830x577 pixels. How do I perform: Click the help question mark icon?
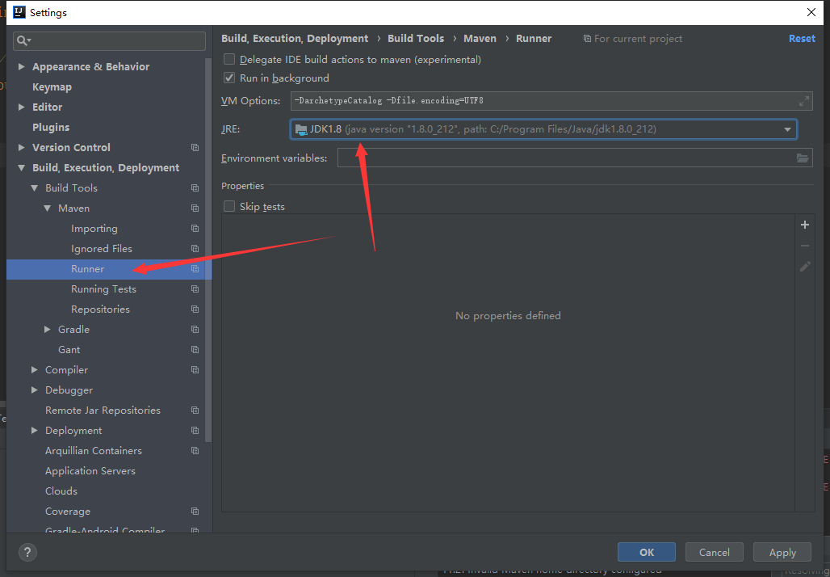(x=27, y=552)
